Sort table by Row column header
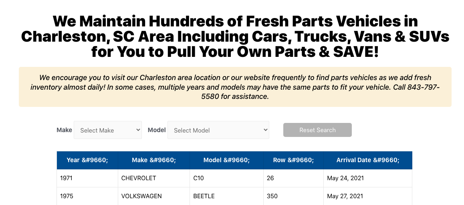Image resolution: width=464 pixels, height=205 pixels. [x=294, y=160]
